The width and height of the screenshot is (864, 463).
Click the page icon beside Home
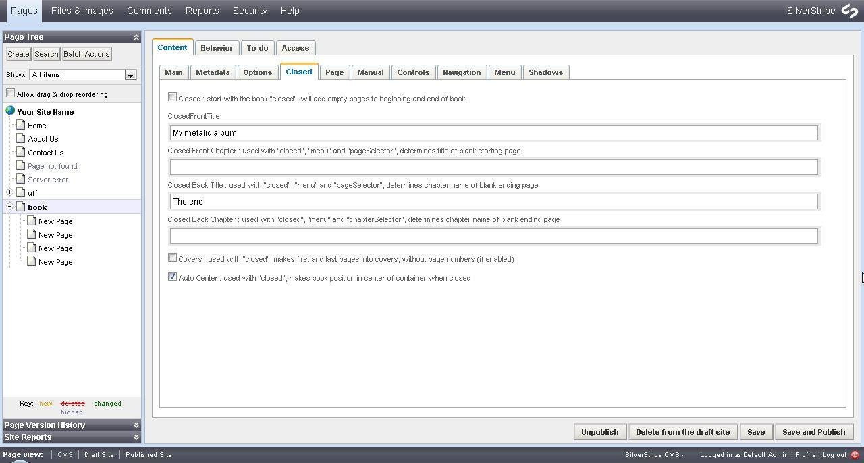20,125
